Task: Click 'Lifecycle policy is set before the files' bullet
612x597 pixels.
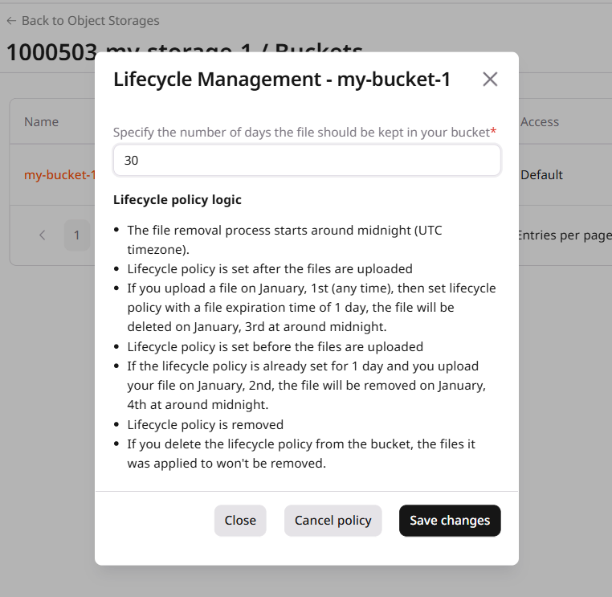Action: 275,347
